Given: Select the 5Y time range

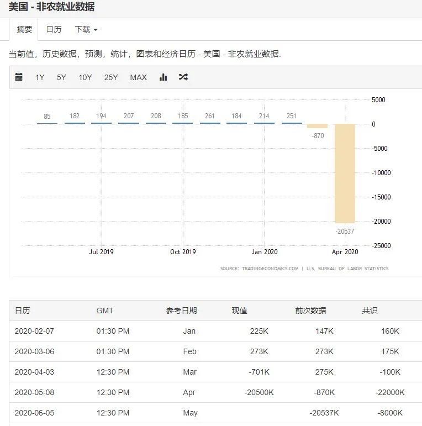Looking at the screenshot, I should 61,77.
